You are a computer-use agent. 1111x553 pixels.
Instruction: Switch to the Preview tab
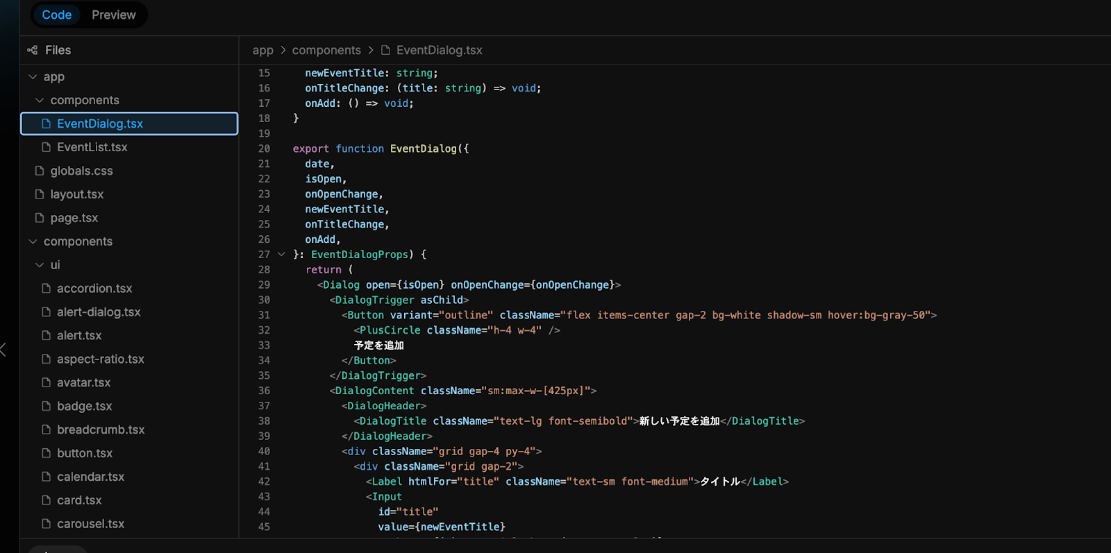point(114,15)
